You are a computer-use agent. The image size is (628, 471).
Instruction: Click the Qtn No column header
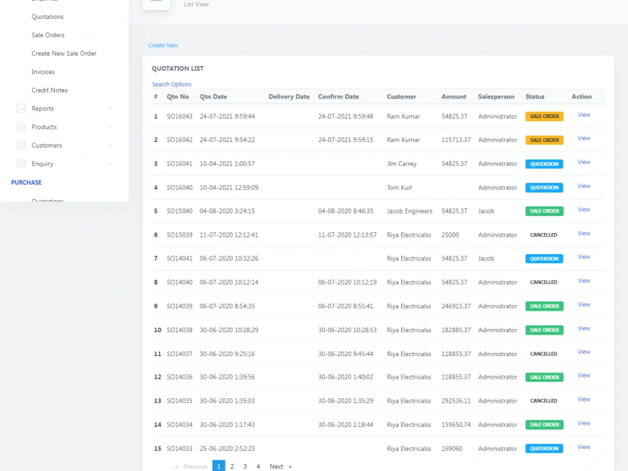[x=178, y=97]
